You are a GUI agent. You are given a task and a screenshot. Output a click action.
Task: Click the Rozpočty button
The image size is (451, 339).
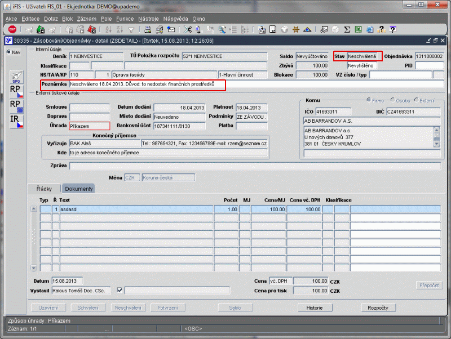[378, 308]
